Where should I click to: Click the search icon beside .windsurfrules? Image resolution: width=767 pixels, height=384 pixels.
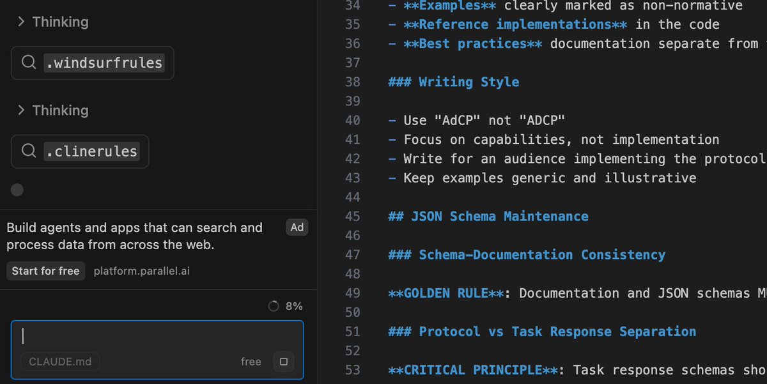(x=29, y=63)
